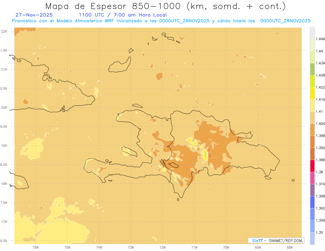Choose the green swatch between 1.428 and 1.434
This screenshot has height=251, width=325.
(312, 69)
